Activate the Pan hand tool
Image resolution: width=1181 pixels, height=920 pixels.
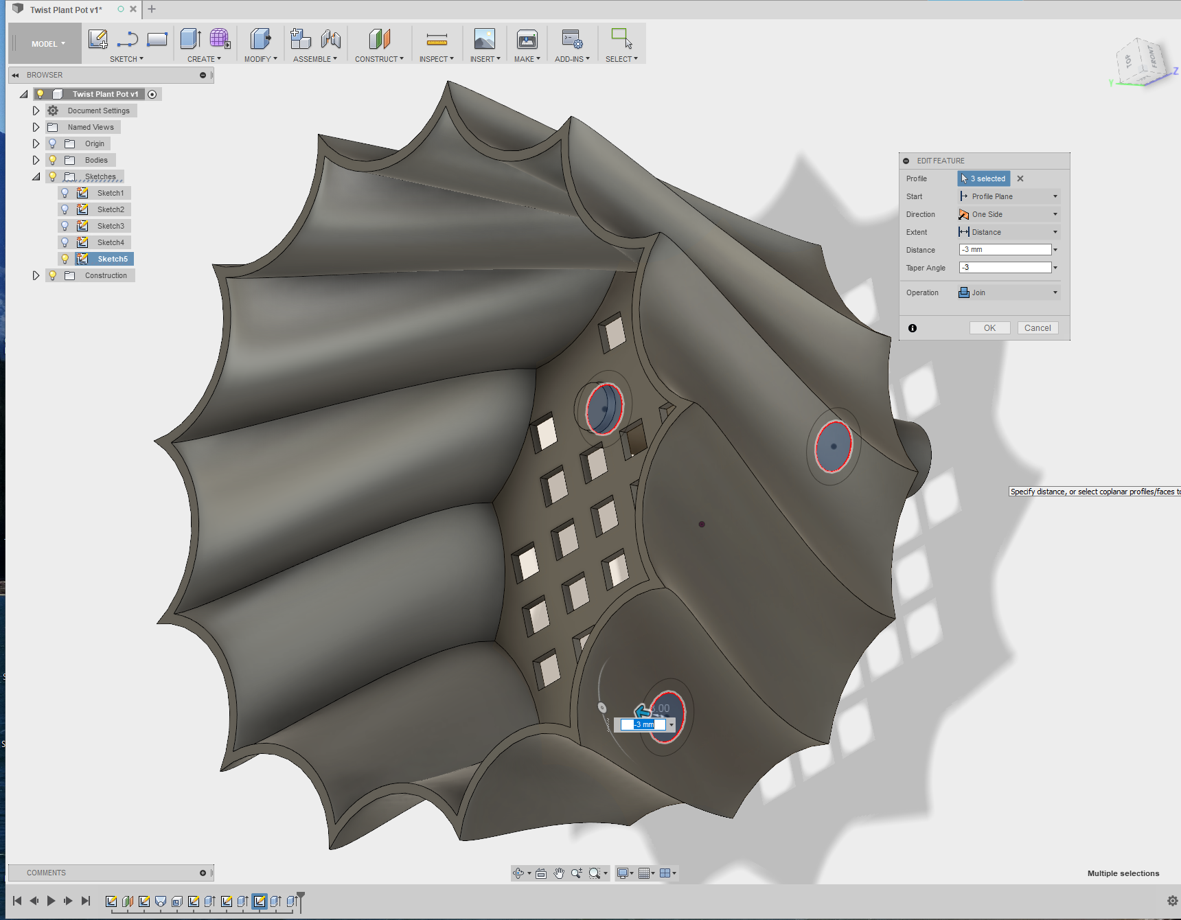(559, 873)
